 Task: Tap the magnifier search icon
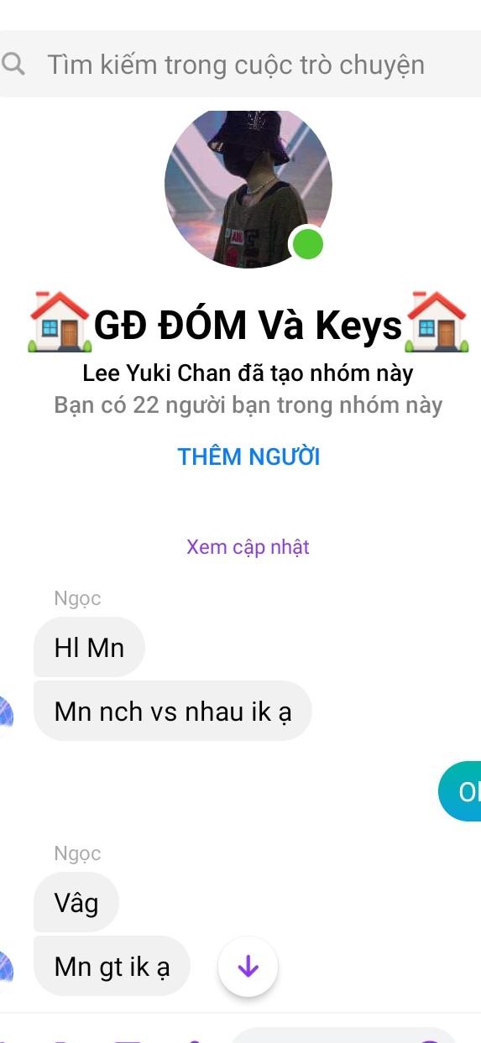13,64
